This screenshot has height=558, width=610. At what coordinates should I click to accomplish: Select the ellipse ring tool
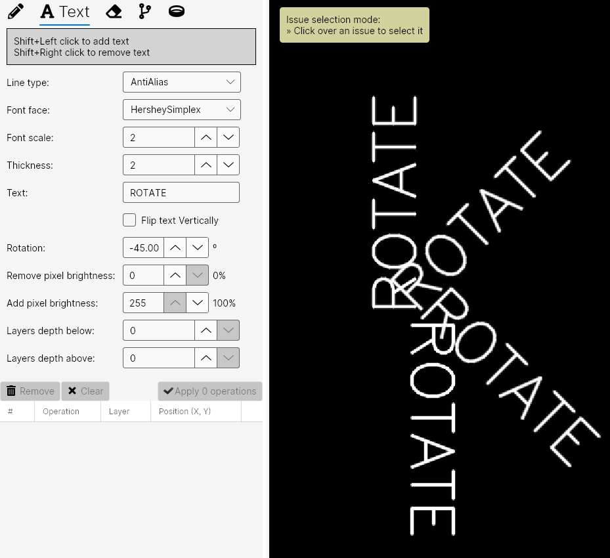[x=175, y=11]
